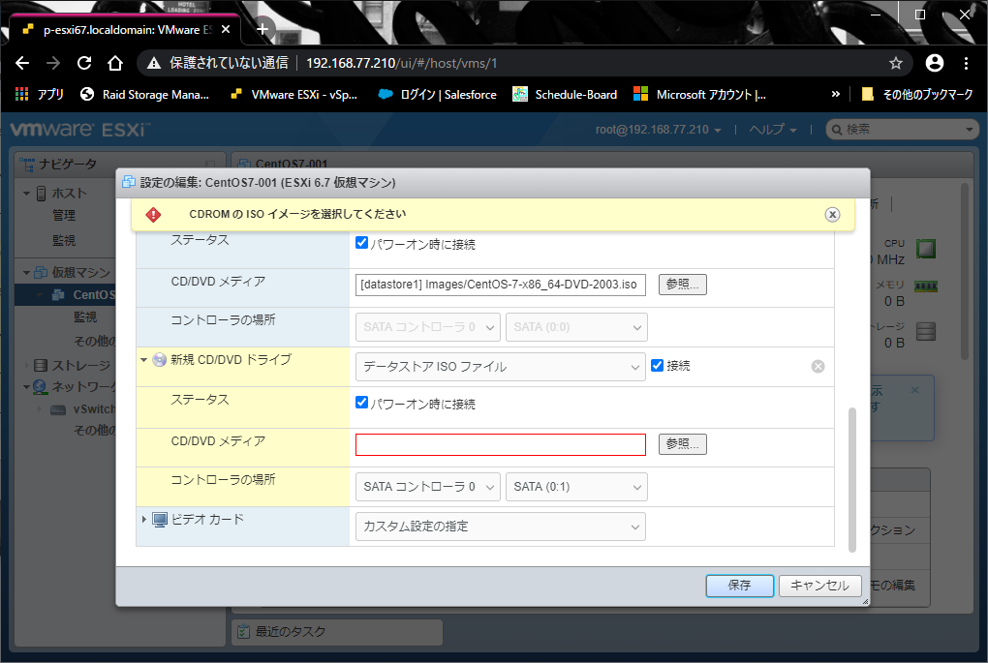Open the other bookmarks folder
Screen dimensions: 988x663
tap(916, 95)
